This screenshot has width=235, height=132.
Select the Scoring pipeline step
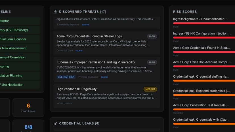point(20,67)
